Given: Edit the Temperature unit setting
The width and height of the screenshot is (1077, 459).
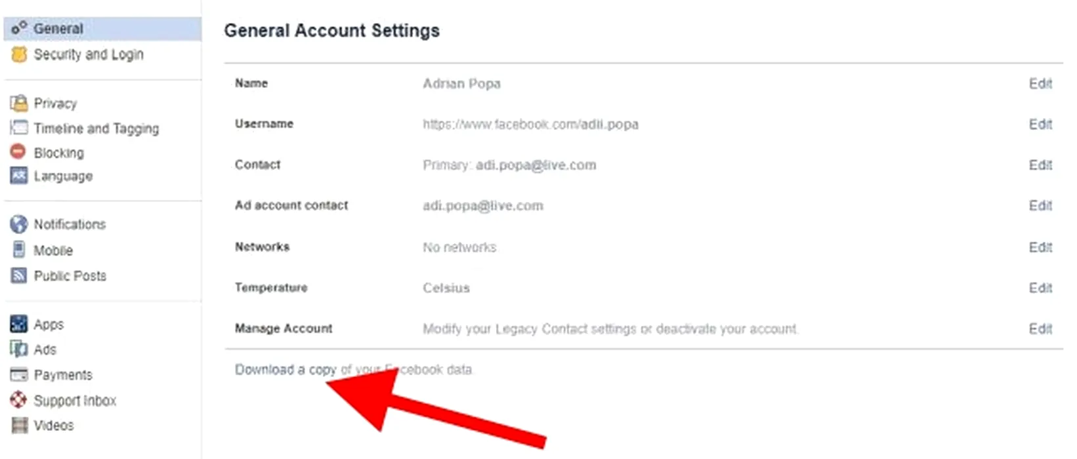Looking at the screenshot, I should pyautogui.click(x=1040, y=288).
